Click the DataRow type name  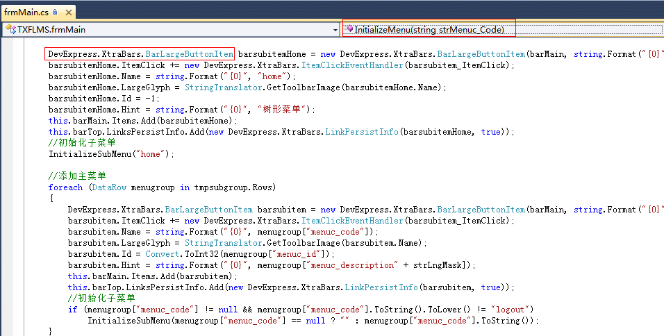tap(109, 187)
